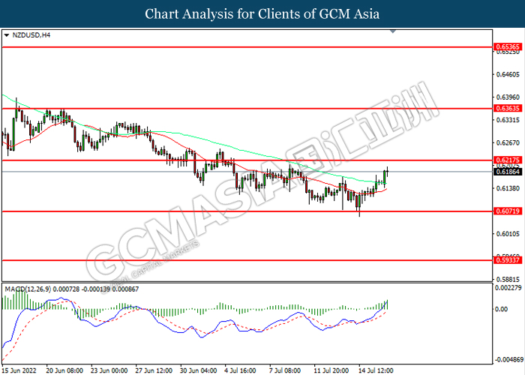Image resolution: width=525 pixels, height=375 pixels.
Task: Click the 0.61380 price scale value
Action: click(508, 188)
